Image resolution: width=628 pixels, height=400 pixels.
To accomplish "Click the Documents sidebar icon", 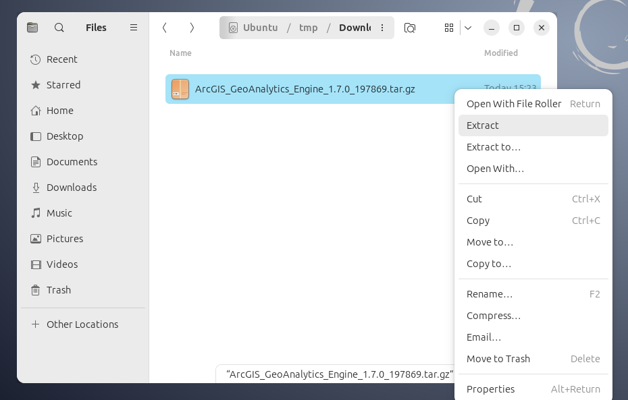I will click(x=36, y=162).
